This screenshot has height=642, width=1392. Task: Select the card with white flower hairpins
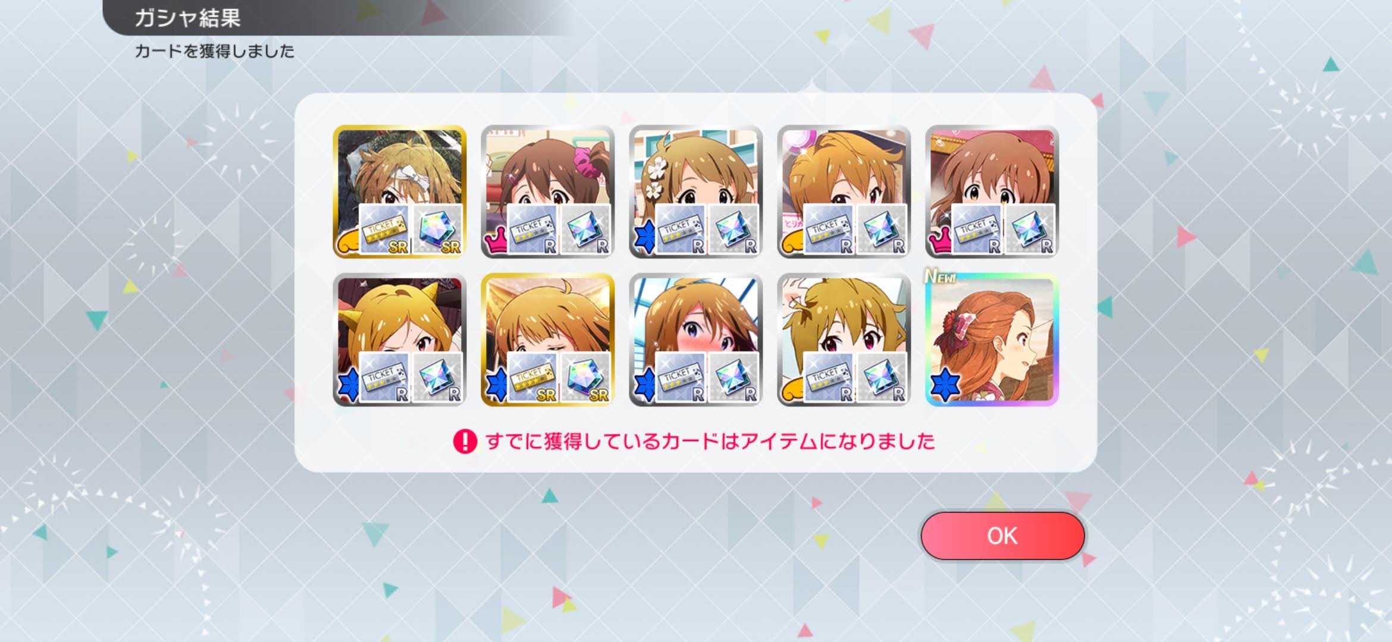click(695, 192)
